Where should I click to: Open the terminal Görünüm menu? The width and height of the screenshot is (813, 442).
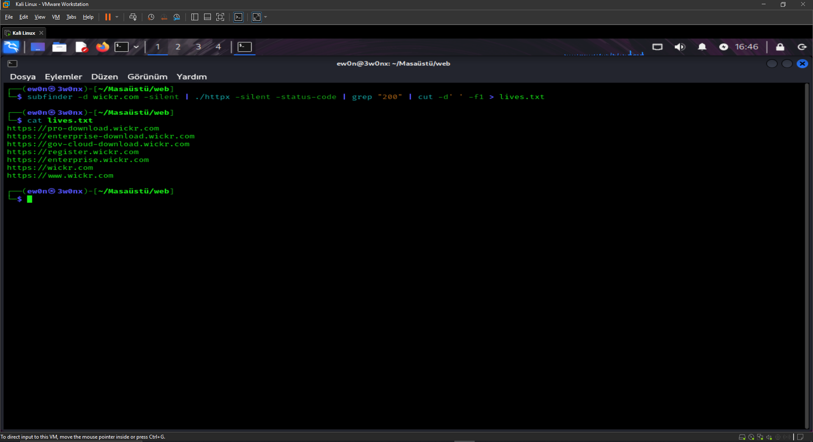(147, 77)
